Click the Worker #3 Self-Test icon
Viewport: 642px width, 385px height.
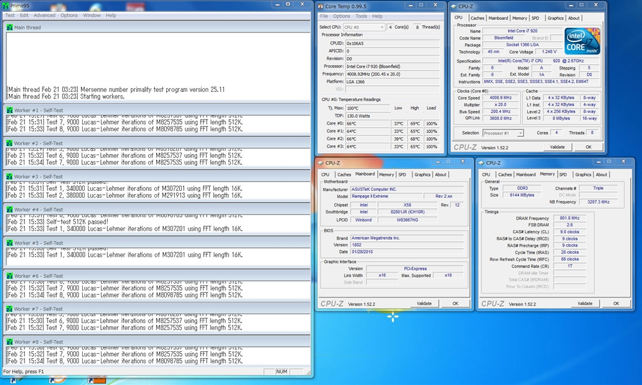[9, 177]
